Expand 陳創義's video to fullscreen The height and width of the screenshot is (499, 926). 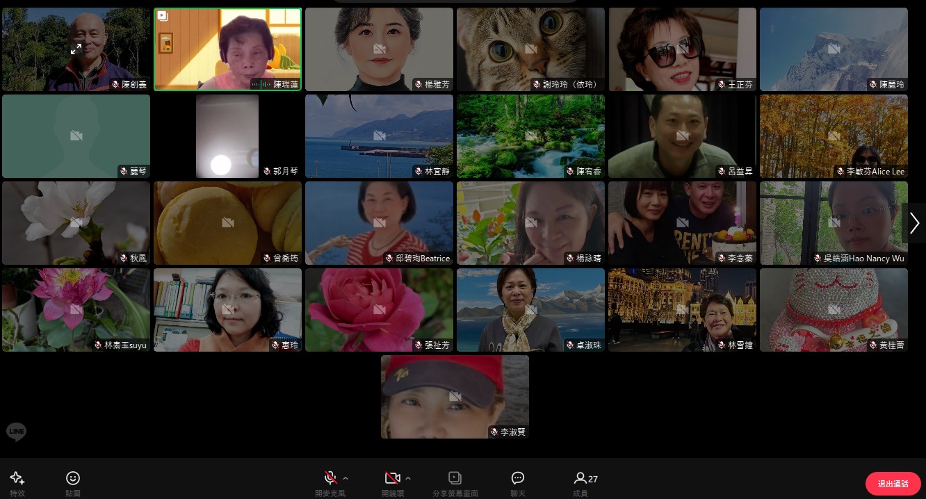76,49
